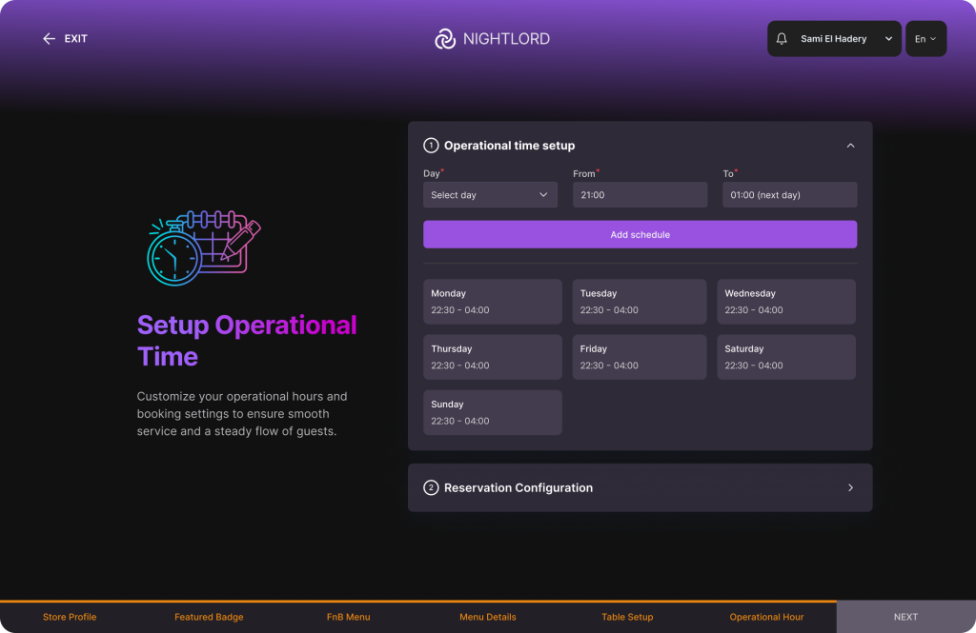The width and height of the screenshot is (976, 633).
Task: Collapse the Operational time setup section
Action: click(850, 146)
